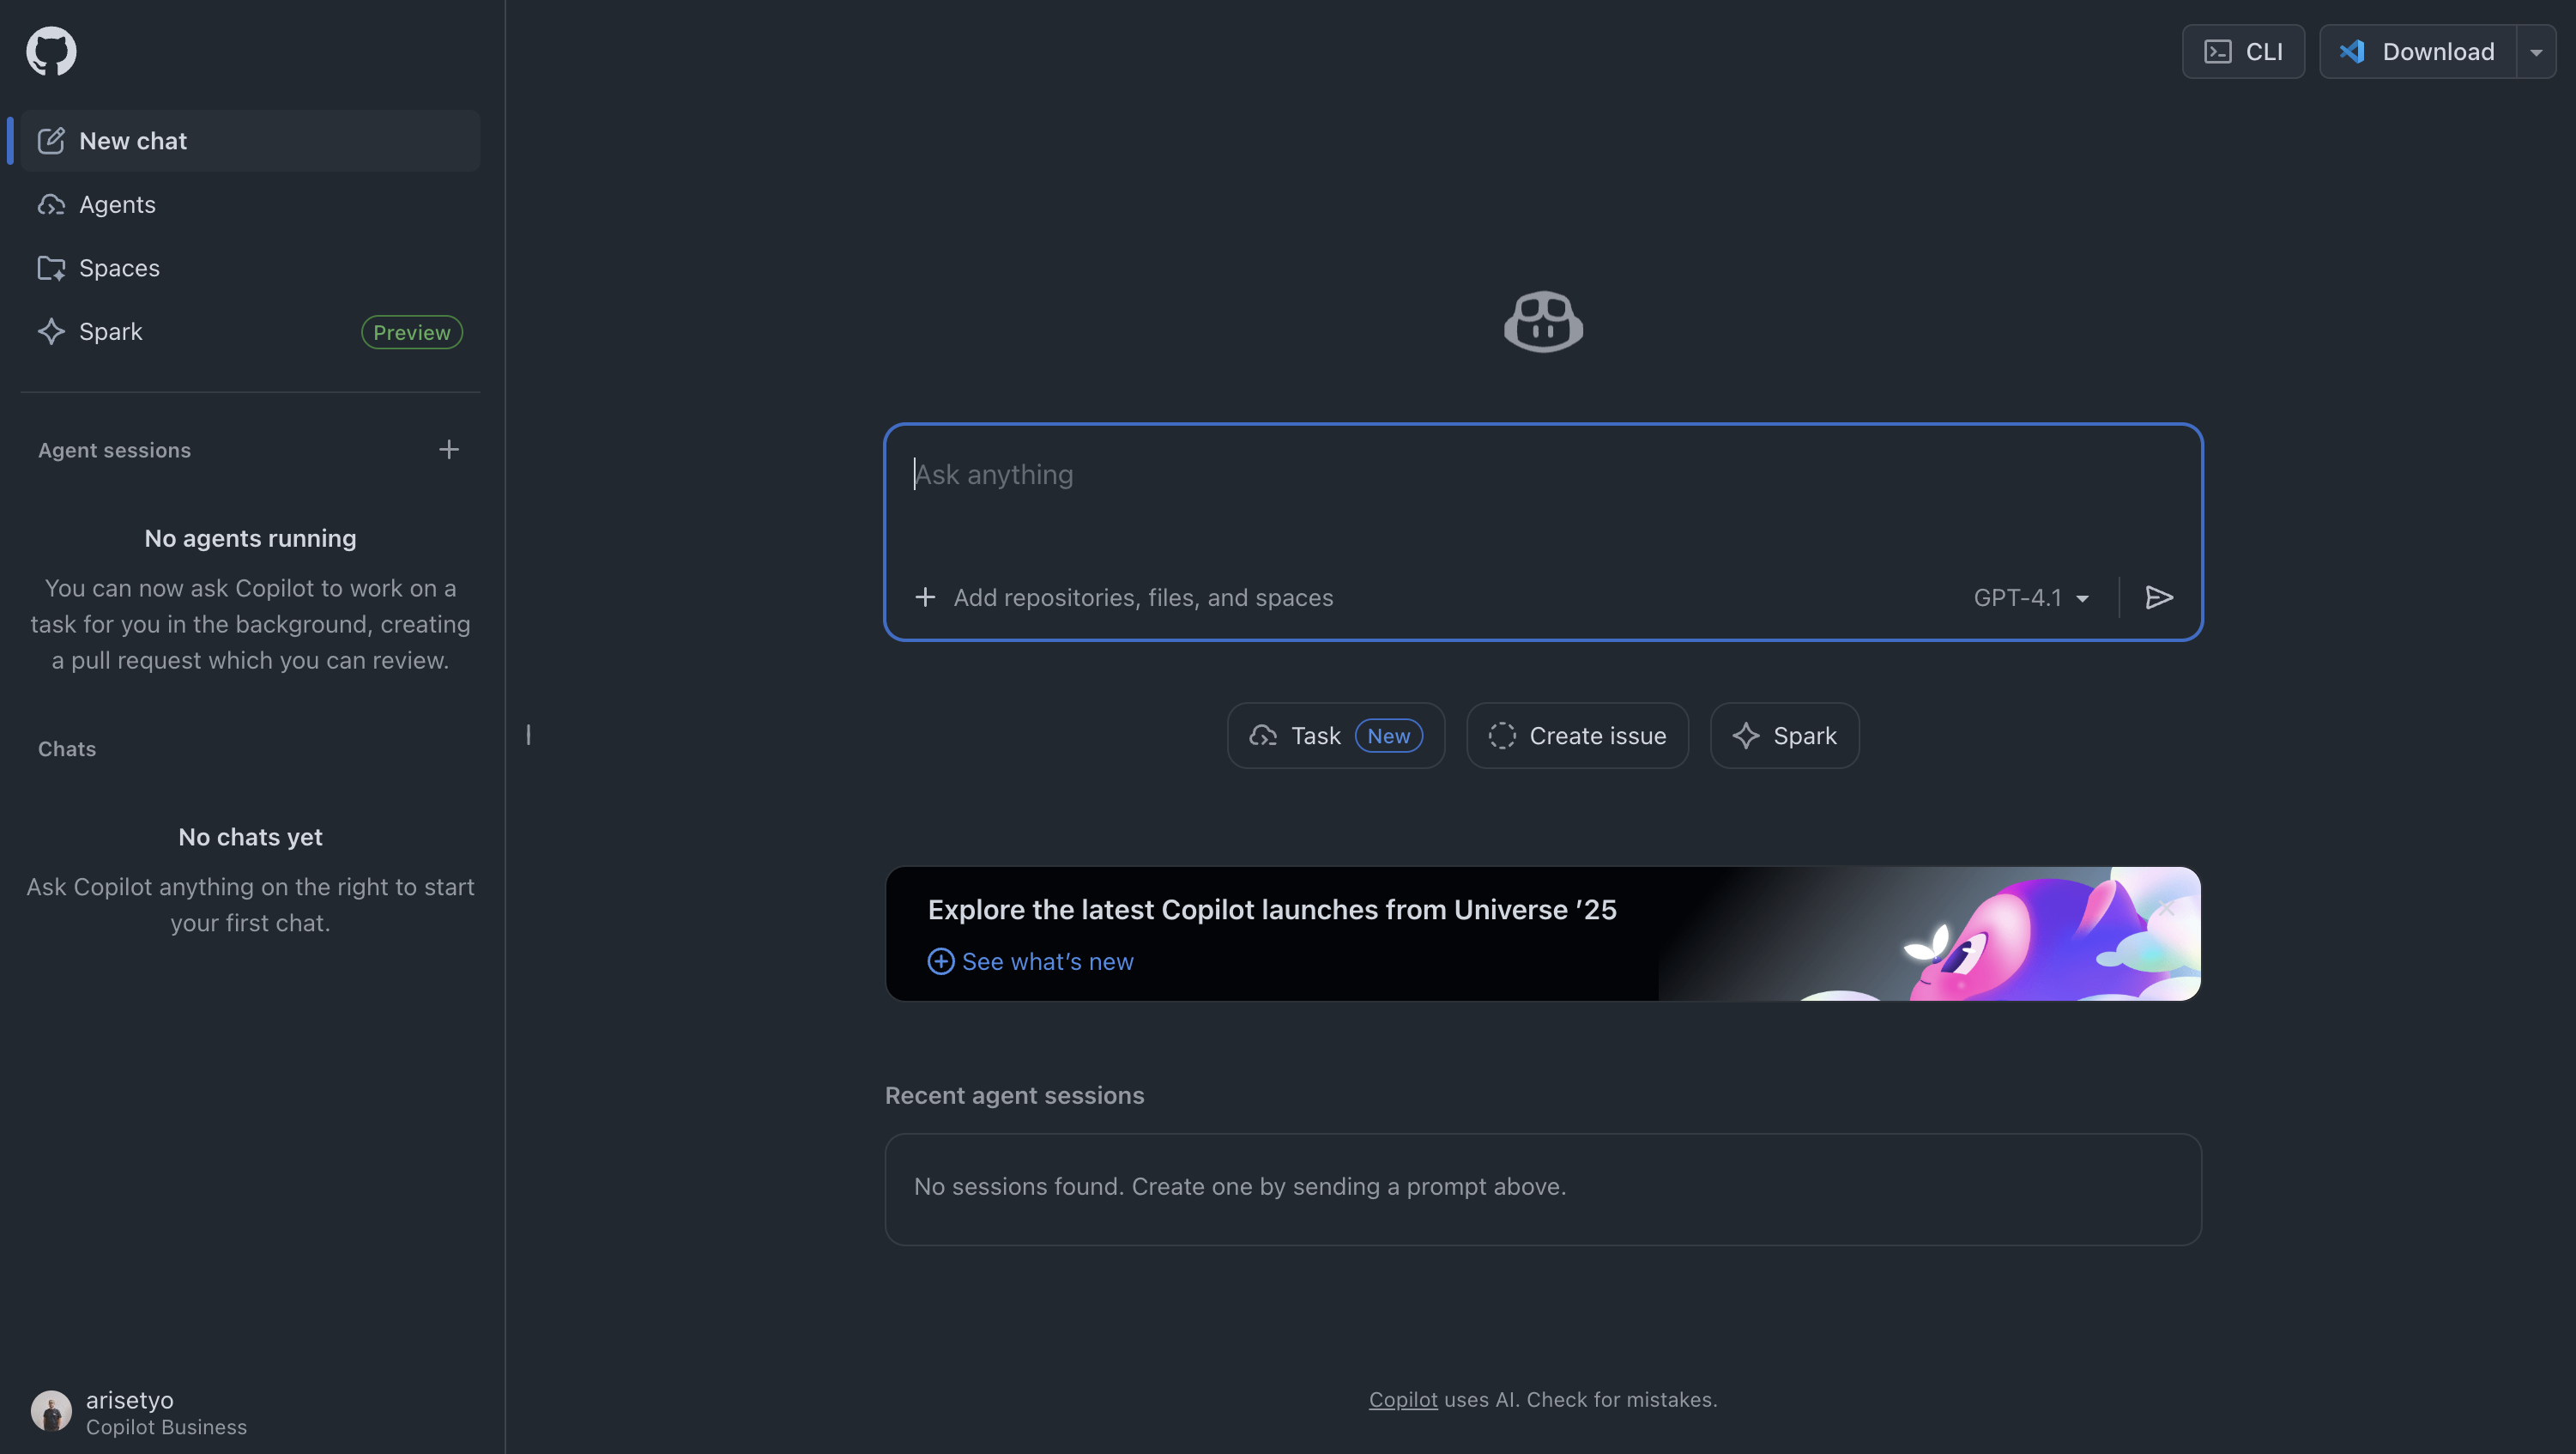
Task: Expand the Download options arrow
Action: coord(2536,52)
